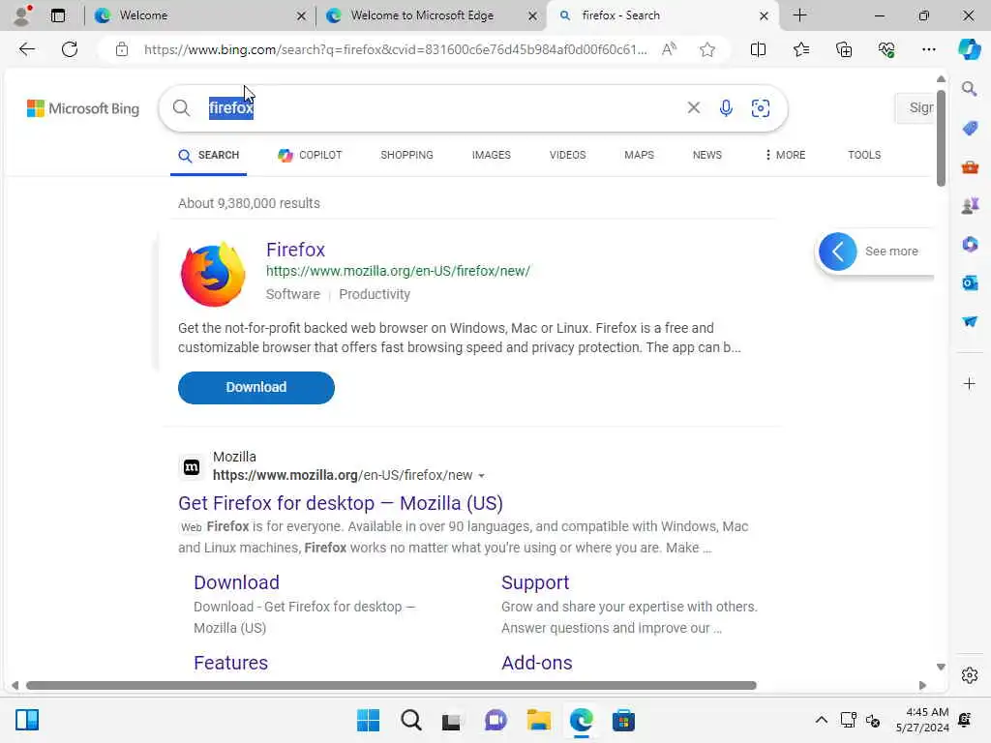Open sidebar Tools briefcase icon
The image size is (991, 743).
click(x=970, y=167)
